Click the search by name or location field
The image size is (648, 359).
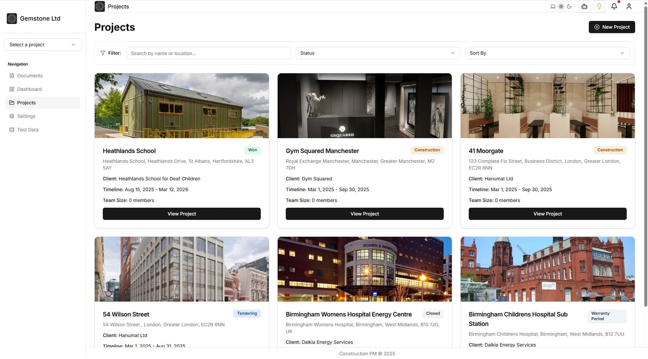click(208, 53)
